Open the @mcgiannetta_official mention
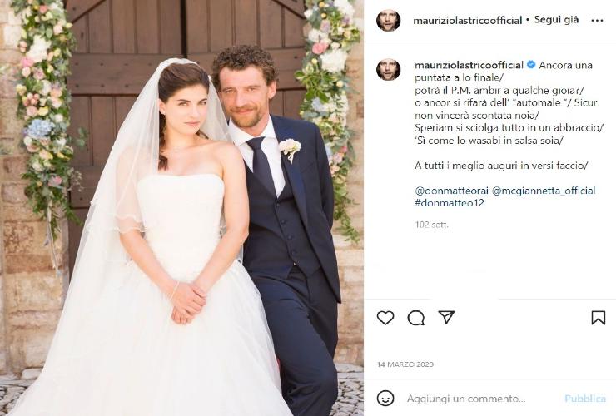616x416 pixels. [544, 191]
